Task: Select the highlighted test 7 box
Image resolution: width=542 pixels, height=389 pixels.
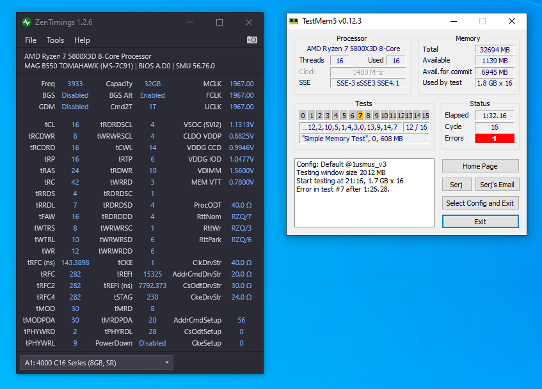Action: click(x=360, y=115)
